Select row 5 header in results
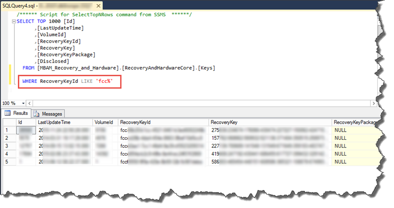The height and width of the screenshot is (208, 394). click(x=10, y=162)
